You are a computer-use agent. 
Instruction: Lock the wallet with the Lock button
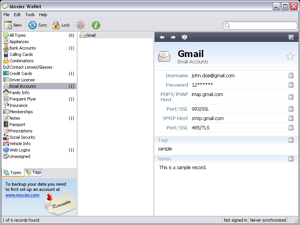[61, 25]
